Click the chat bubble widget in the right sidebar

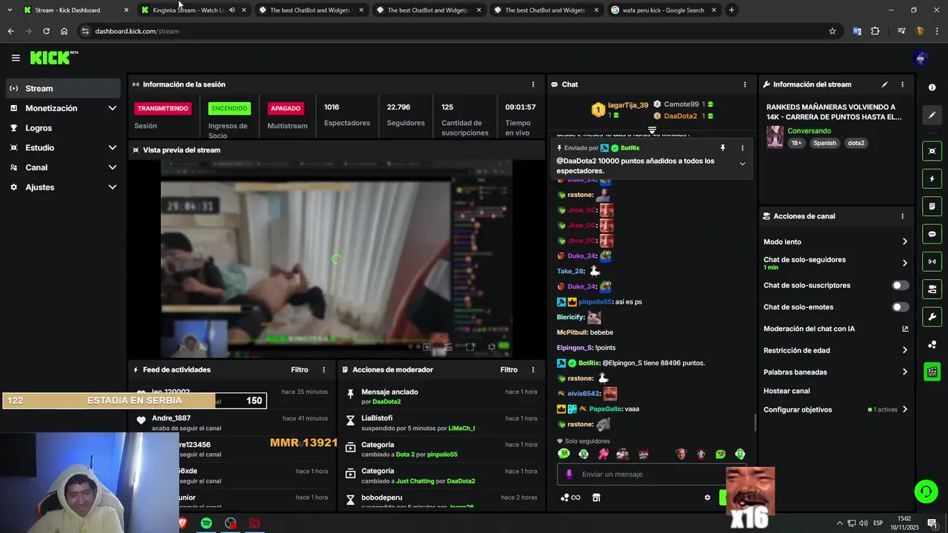click(x=932, y=234)
